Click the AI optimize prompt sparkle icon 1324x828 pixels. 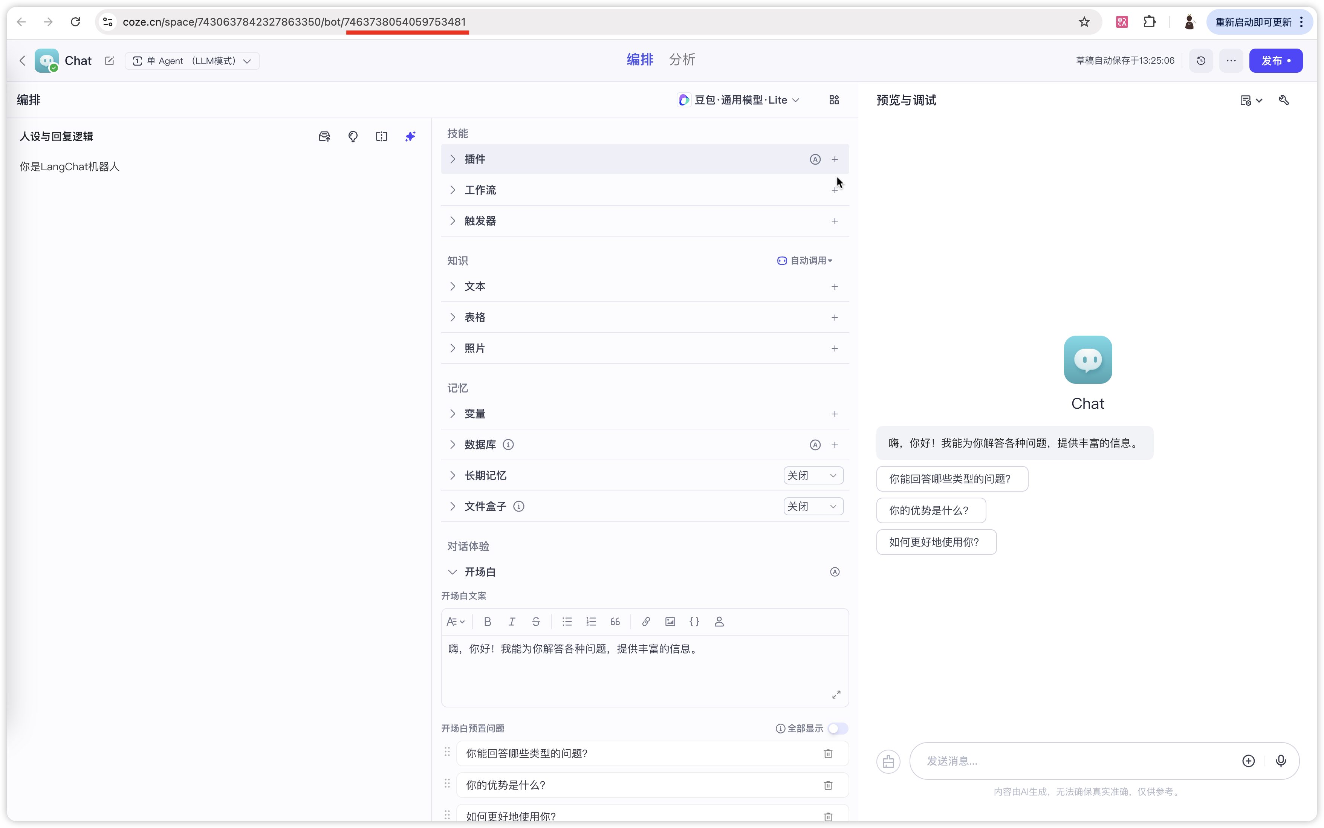(410, 136)
